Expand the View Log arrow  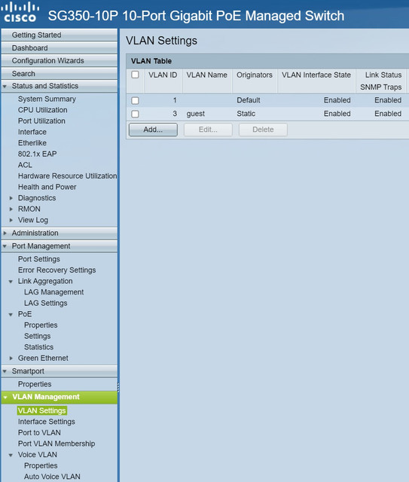11,220
